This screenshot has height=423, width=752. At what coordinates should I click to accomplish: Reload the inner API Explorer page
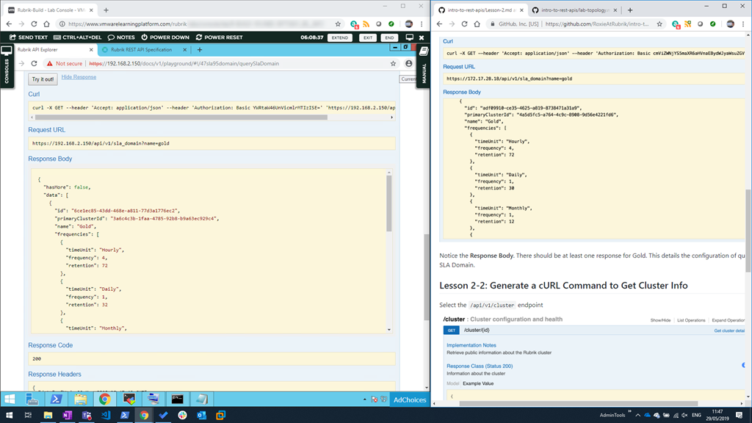click(34, 63)
